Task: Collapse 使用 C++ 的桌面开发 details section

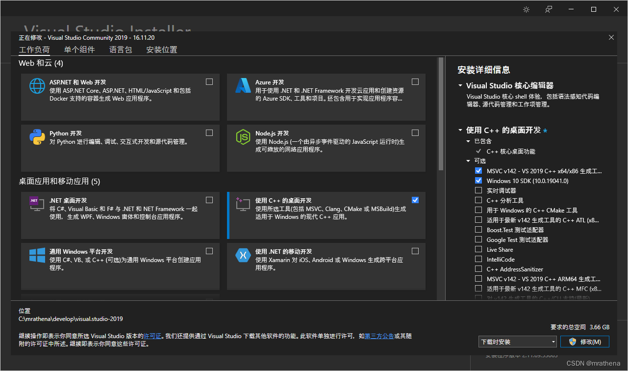Action: [460, 130]
